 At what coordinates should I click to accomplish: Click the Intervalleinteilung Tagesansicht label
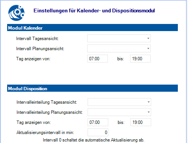pyautogui.click(x=47, y=102)
